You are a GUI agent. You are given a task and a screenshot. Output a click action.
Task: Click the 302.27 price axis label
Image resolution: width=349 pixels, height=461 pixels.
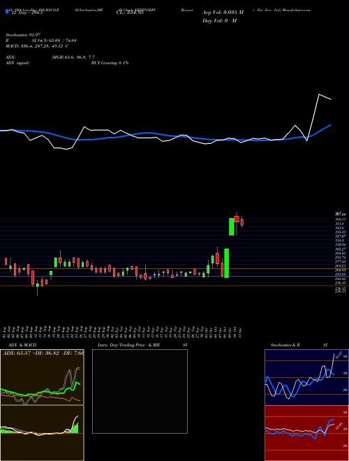(x=341, y=249)
